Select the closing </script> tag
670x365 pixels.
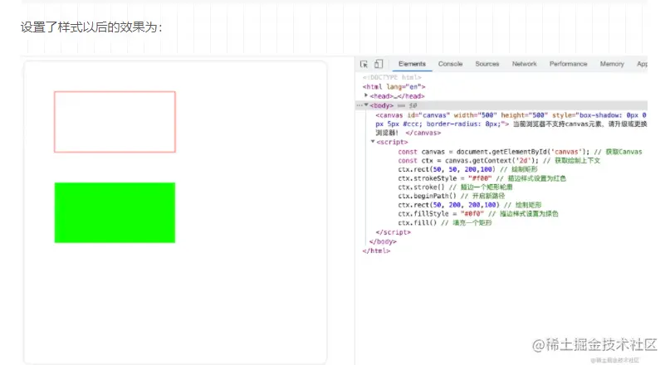pos(393,232)
